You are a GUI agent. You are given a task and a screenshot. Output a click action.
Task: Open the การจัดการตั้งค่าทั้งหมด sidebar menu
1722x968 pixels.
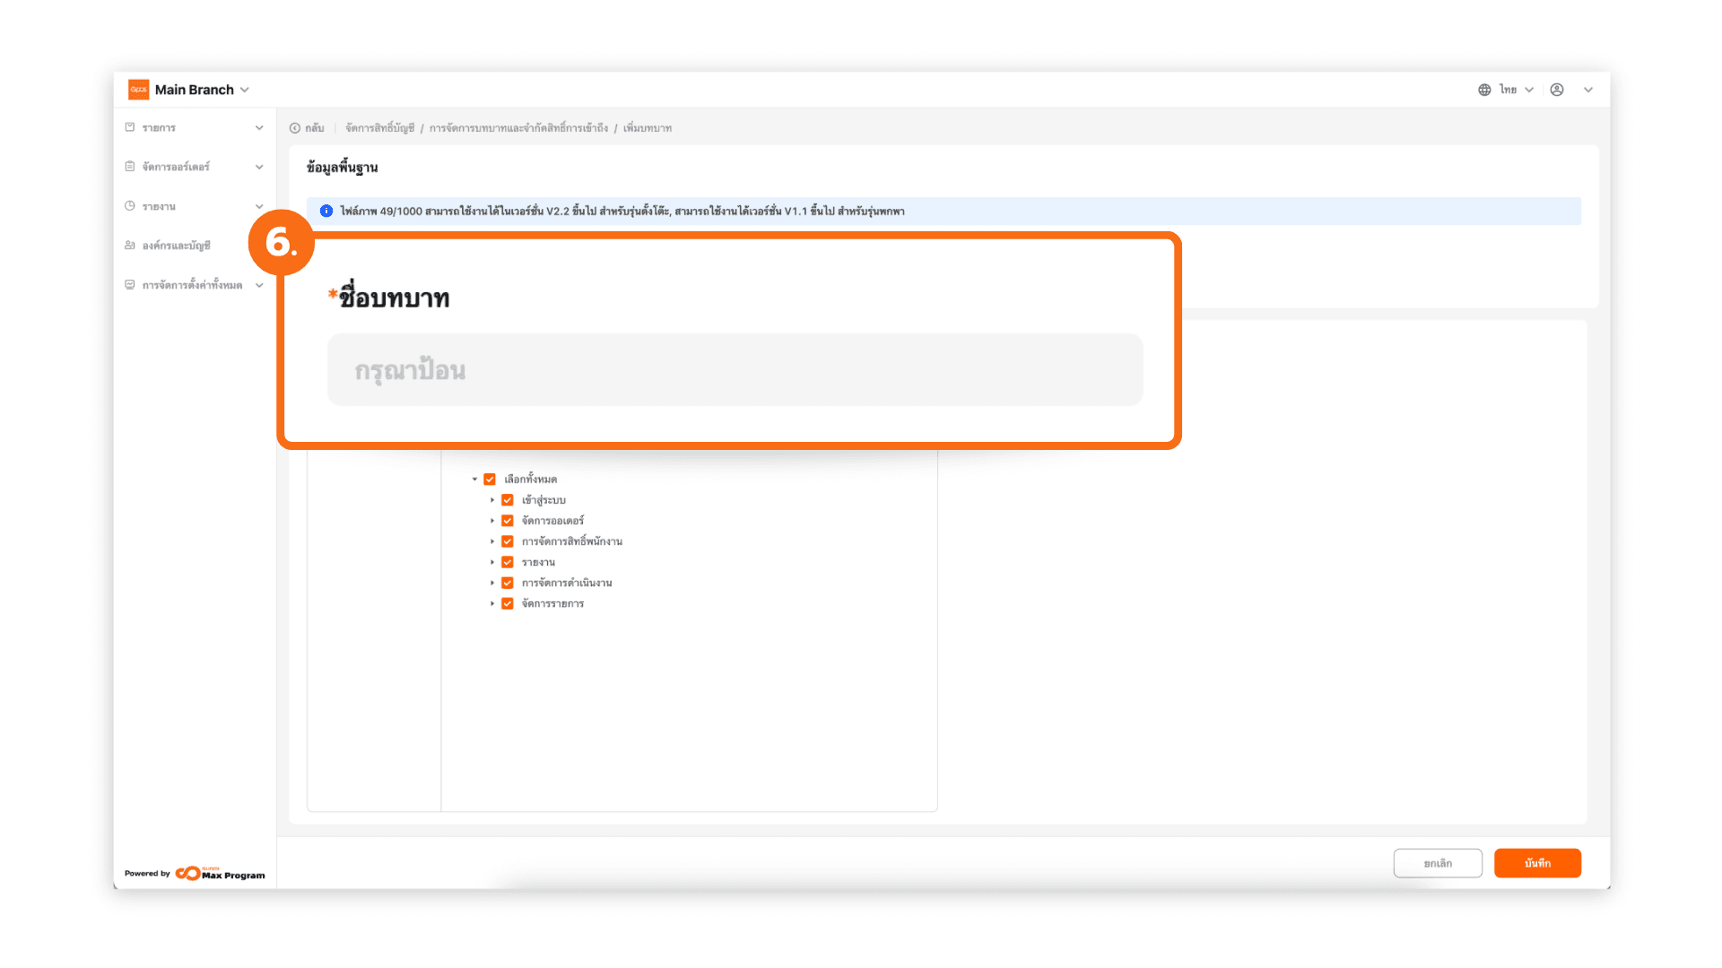[x=192, y=285]
